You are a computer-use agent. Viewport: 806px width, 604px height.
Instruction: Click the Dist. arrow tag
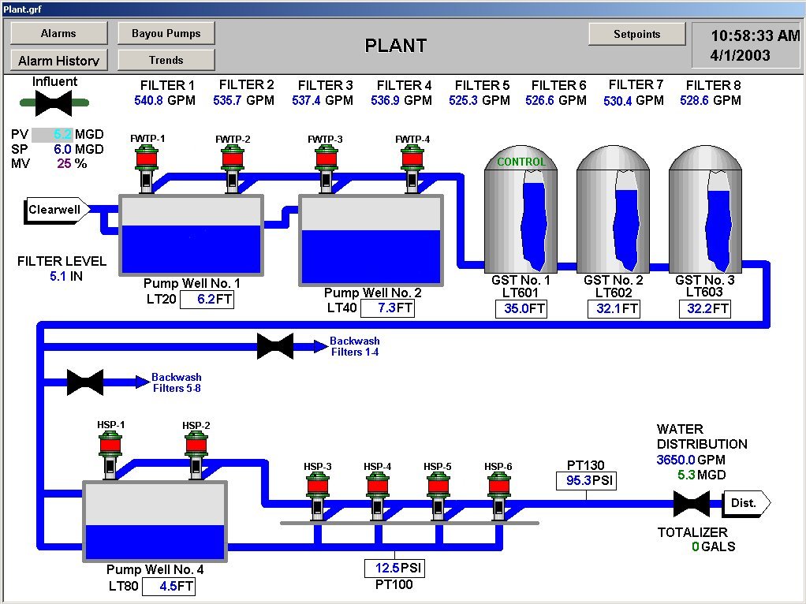(747, 503)
